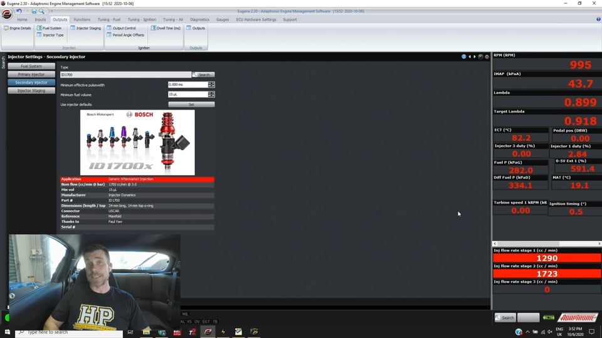Click the Set button for injector defaults
The image size is (602, 338).
pos(191,105)
